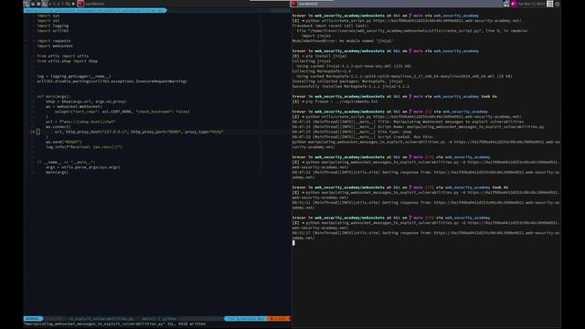Click 'Script Created. Run this:' terminal line
Image resolution: width=585 pixels, height=329 pixels.
[x=363, y=137]
